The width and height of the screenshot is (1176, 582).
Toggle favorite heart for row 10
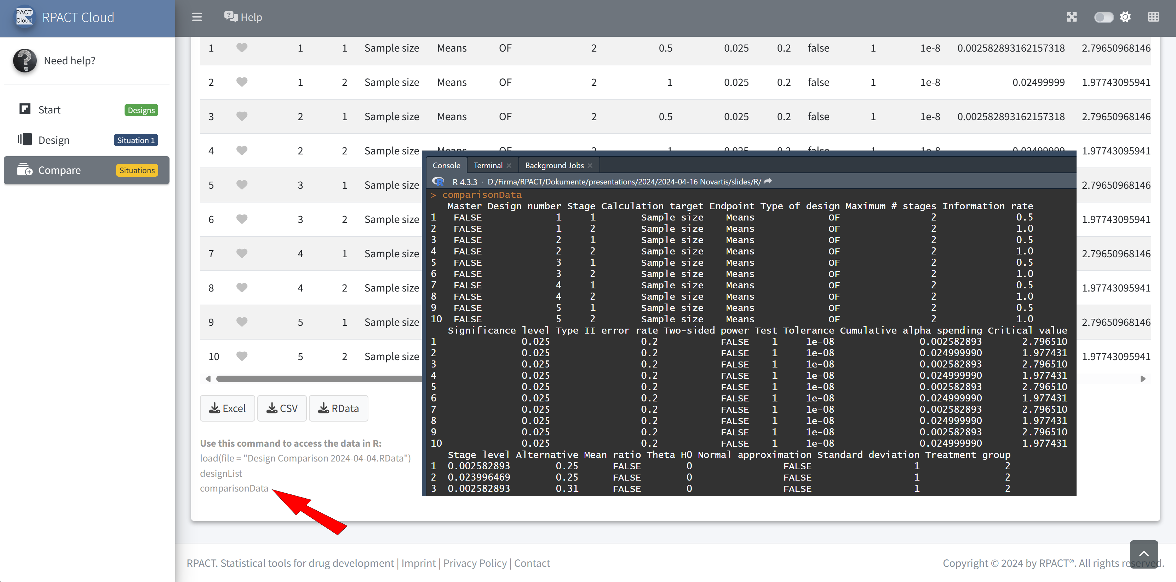(242, 357)
